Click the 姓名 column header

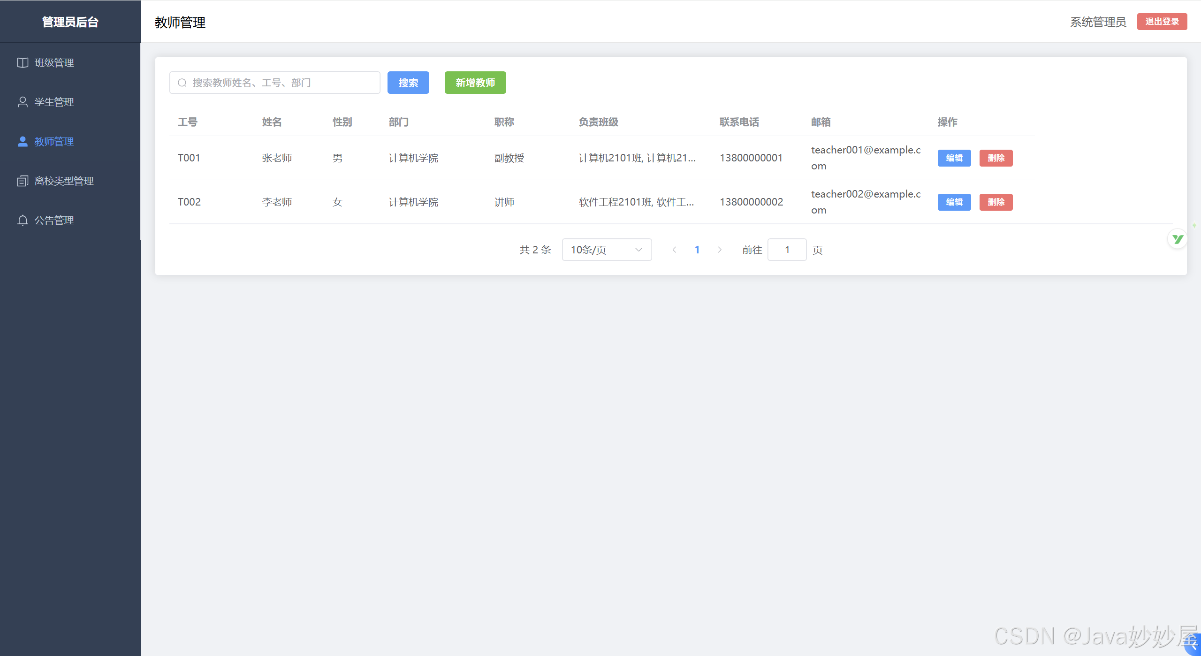[x=272, y=122]
